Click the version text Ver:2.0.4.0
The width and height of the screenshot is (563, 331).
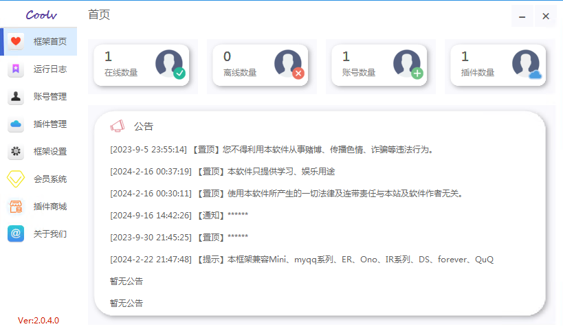38,320
